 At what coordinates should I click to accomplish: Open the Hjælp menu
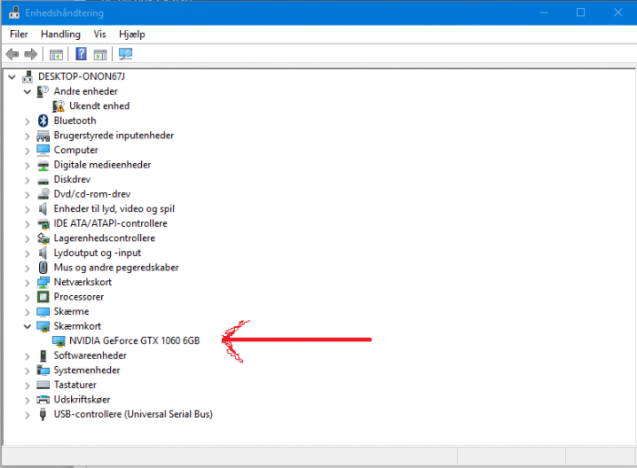[132, 35]
